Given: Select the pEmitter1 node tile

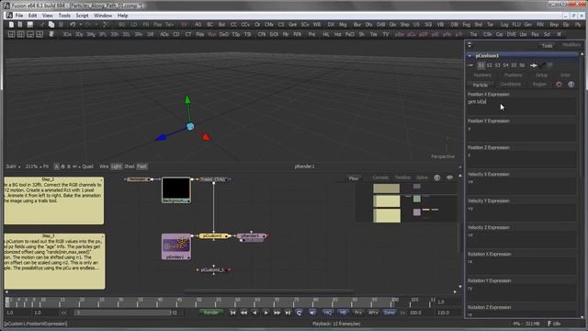Looking at the screenshot, I should pyautogui.click(x=176, y=246).
